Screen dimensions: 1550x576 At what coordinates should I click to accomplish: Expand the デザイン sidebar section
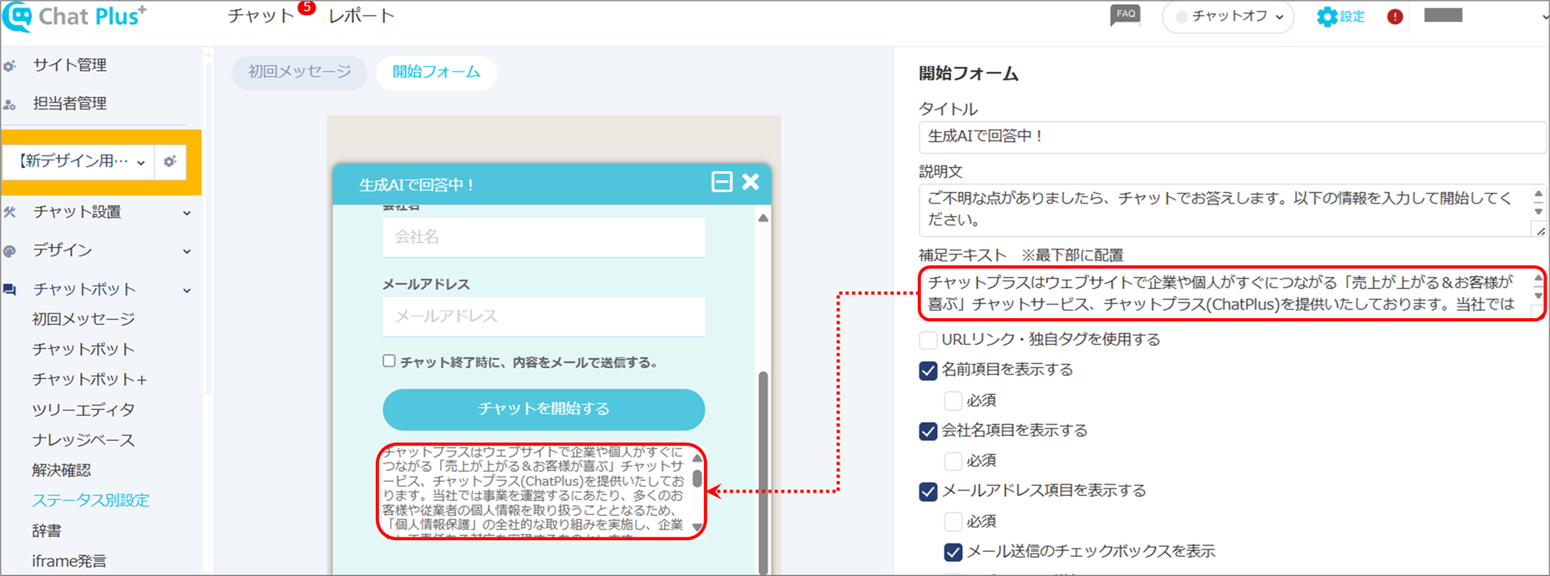187,251
